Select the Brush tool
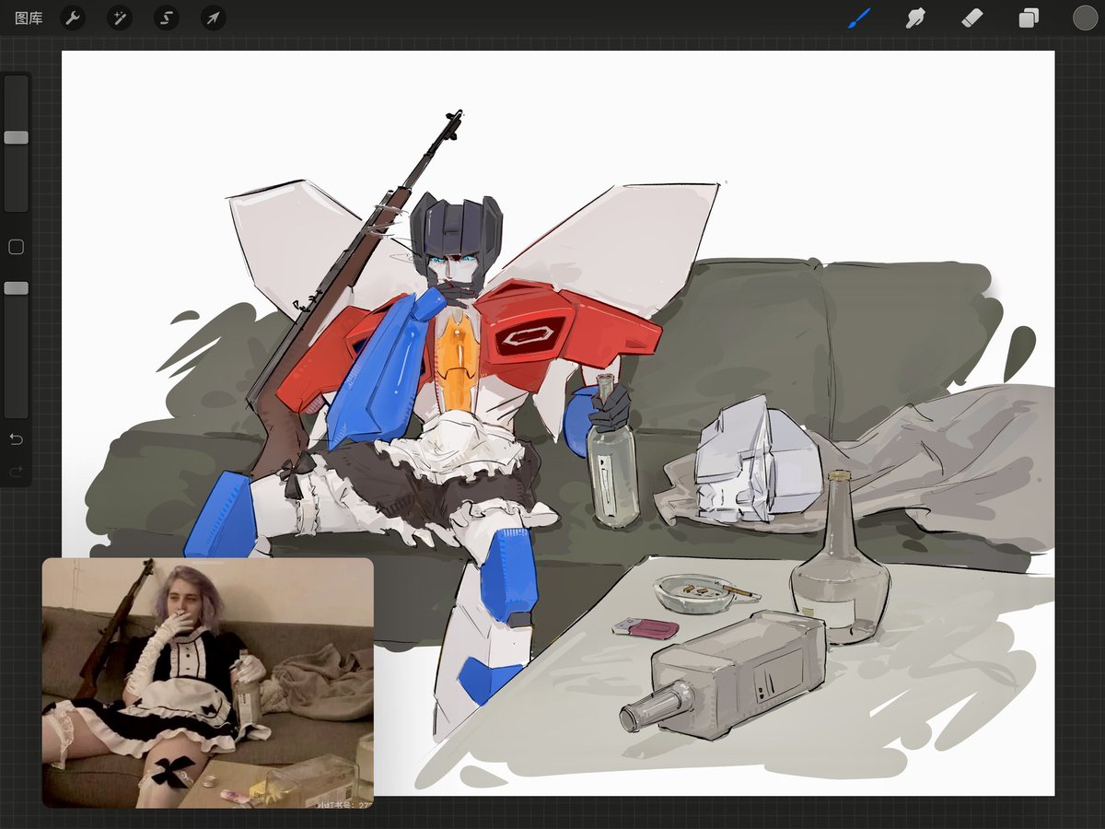Viewport: 1105px width, 829px height. (859, 18)
